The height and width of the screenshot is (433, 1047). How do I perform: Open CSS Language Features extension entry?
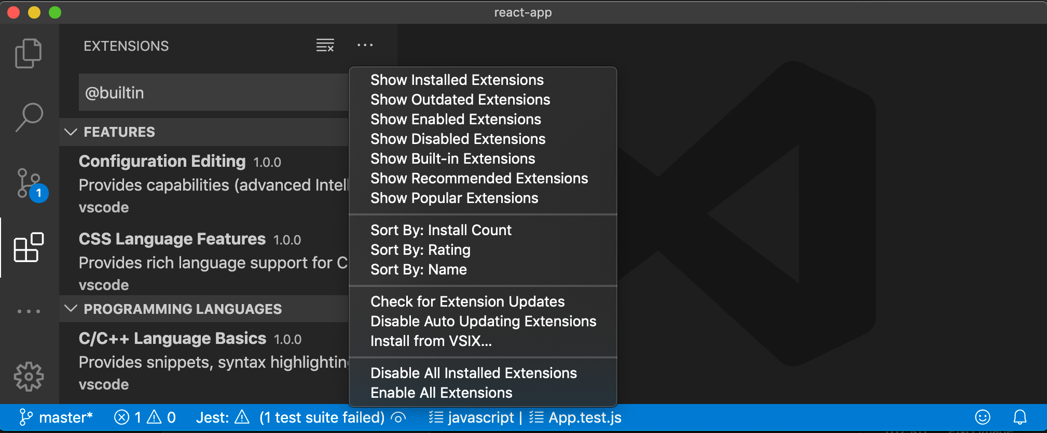(x=204, y=262)
